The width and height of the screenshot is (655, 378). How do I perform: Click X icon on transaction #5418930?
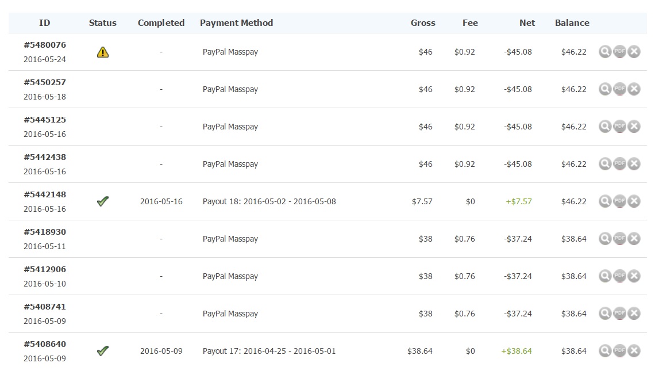coord(634,239)
